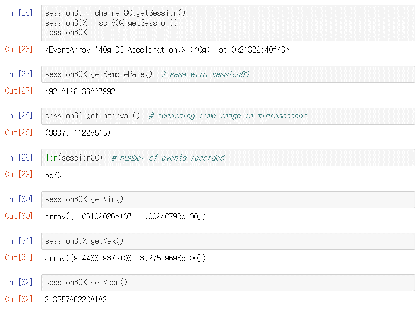Click the output value 5570
The image size is (419, 312).
coord(53,175)
